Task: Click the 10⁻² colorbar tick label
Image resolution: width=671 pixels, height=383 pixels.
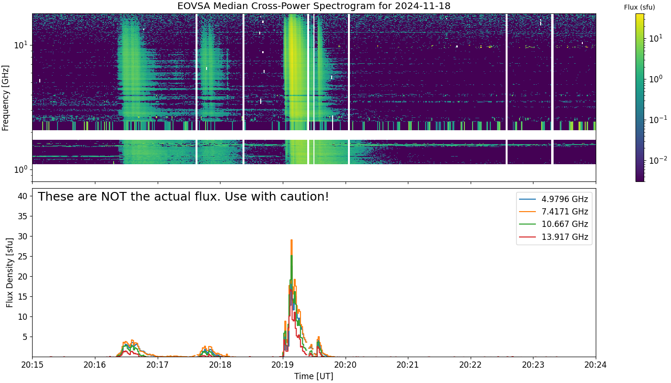Action: [657, 160]
